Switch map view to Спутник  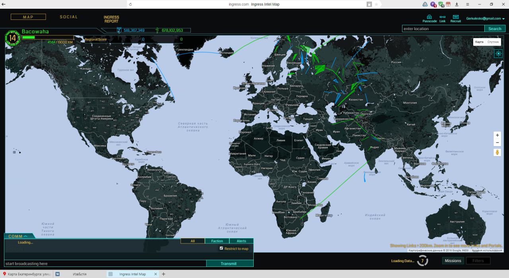pos(493,42)
